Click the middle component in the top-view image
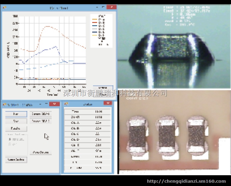Screen dimensions: 231x186 coord(167,136)
